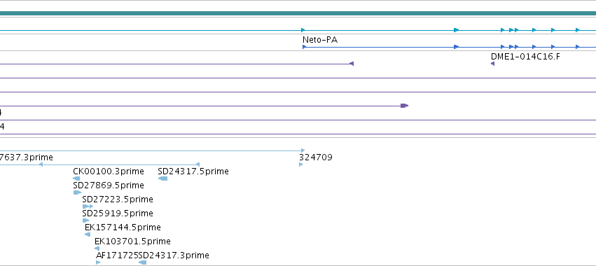Select the light blue block below CK00100.3prime
596x266 pixels.
click(x=76, y=178)
